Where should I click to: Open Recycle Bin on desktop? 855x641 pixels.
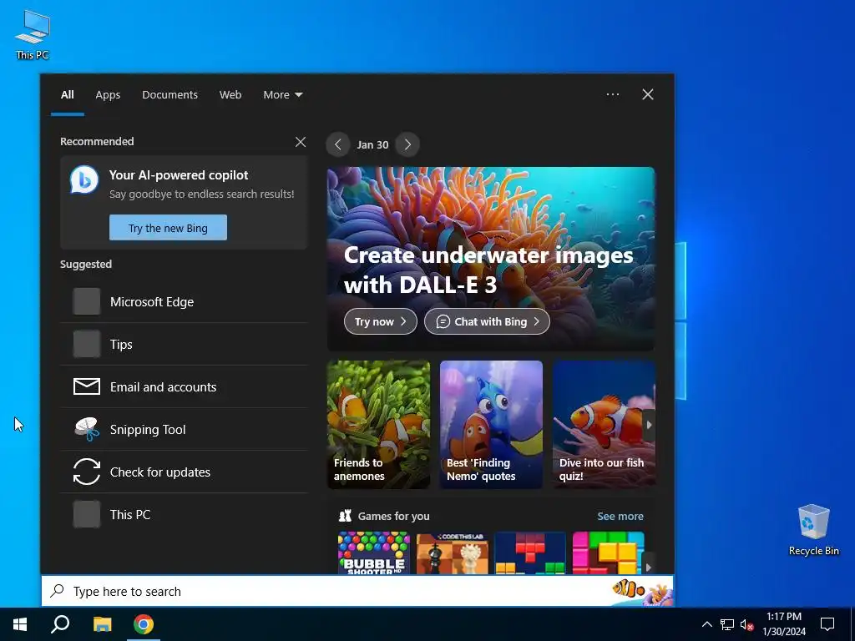coord(813,530)
